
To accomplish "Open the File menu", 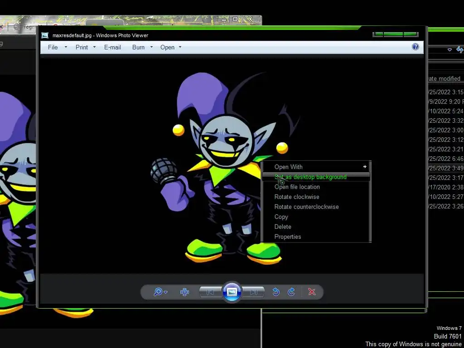I will 53,47.
